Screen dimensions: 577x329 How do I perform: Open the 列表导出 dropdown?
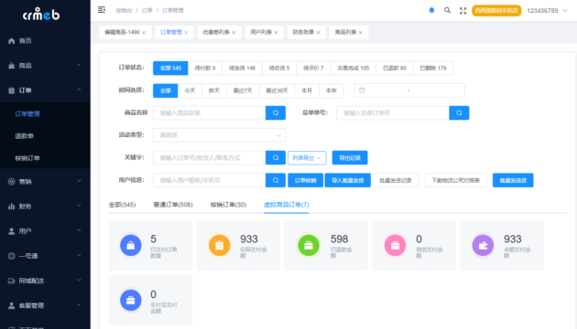tap(307, 158)
